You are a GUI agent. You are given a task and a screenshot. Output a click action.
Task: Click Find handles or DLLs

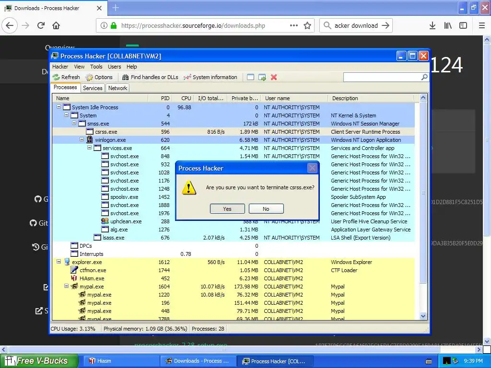[x=150, y=77]
